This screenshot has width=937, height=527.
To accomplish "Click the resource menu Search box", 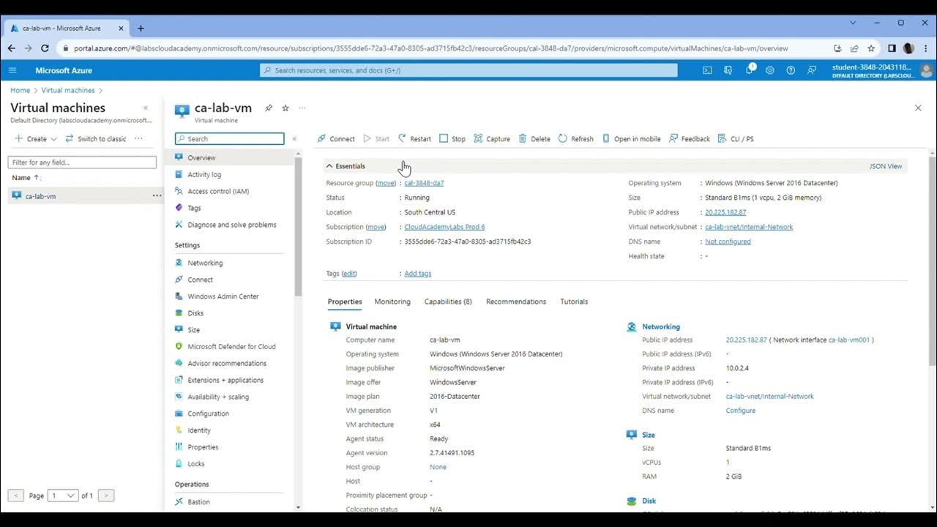I will [x=230, y=138].
